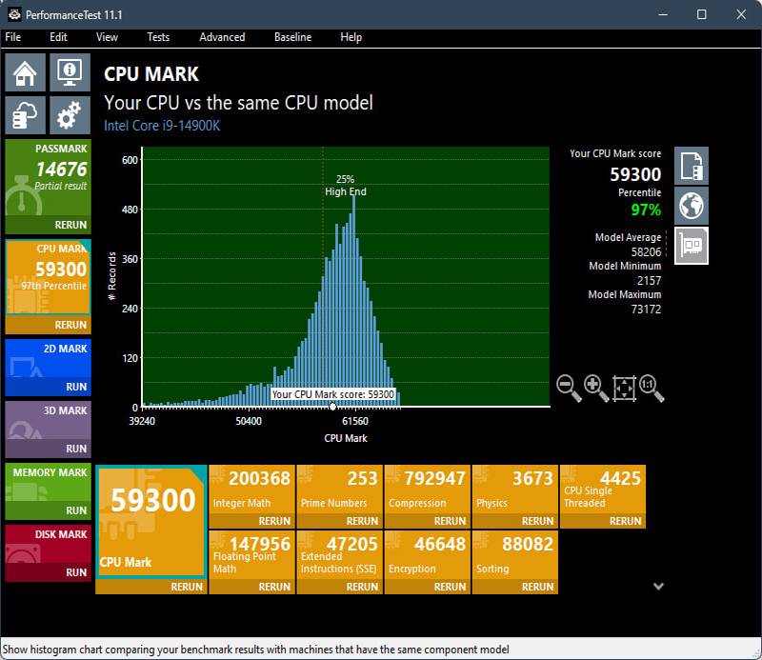Open the System Information monitor icon
762x660 pixels.
[x=69, y=72]
